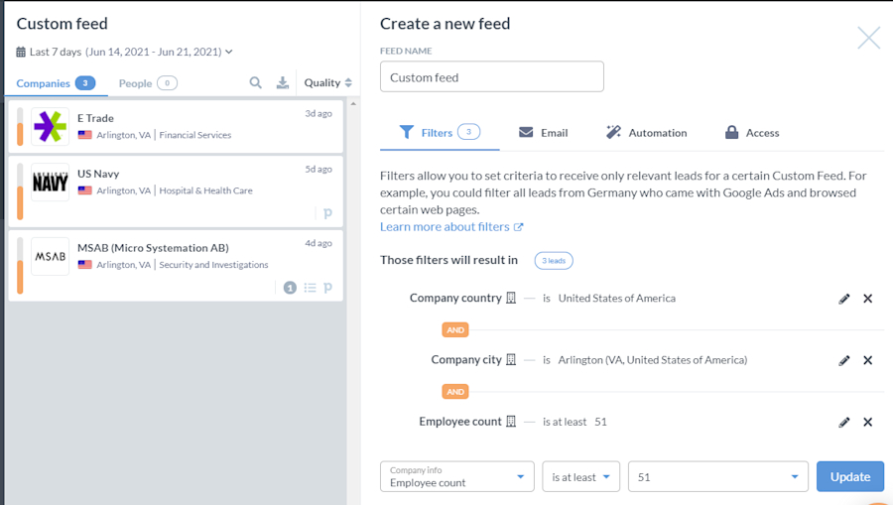The image size is (893, 505).
Task: Select the Filters tab label
Action: pos(437,133)
